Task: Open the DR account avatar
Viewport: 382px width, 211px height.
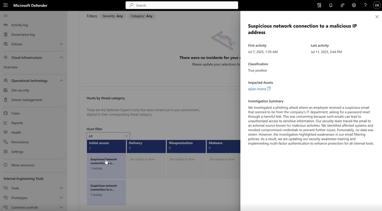Action: [377, 5]
